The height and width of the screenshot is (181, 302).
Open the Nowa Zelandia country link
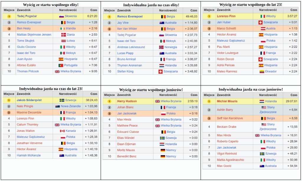click(x=70, y=106)
